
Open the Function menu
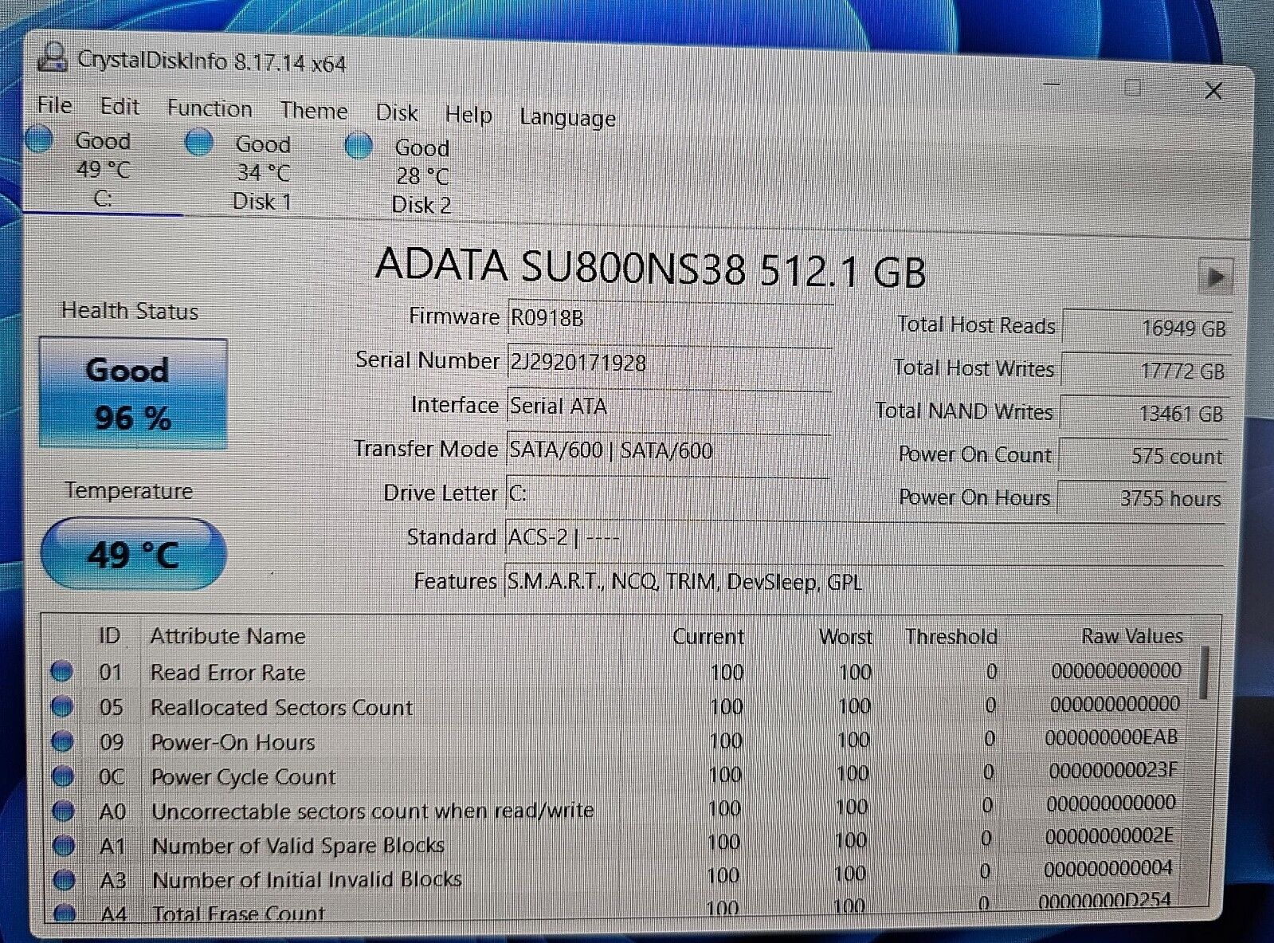[x=210, y=108]
